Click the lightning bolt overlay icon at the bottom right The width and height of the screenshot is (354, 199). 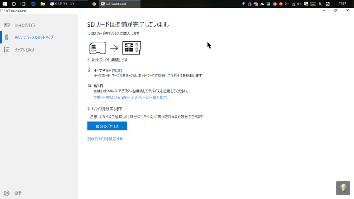coord(343,188)
